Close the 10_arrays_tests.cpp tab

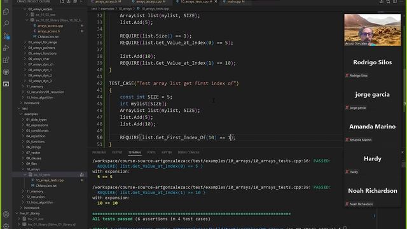pyautogui.click(x=216, y=1)
